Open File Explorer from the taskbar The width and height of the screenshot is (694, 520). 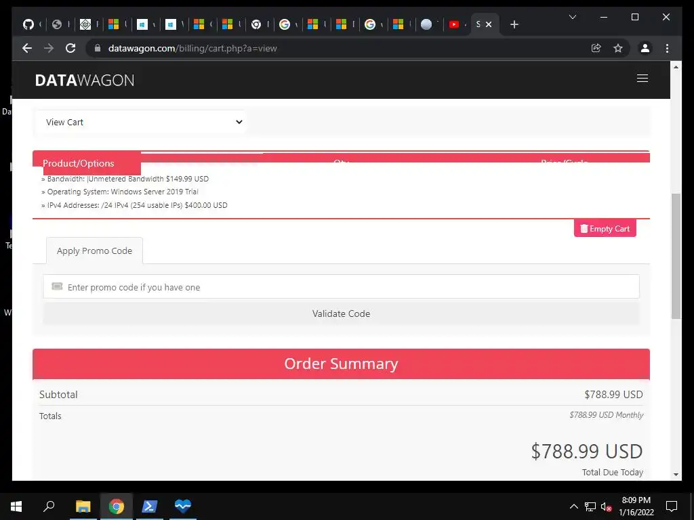(83, 506)
